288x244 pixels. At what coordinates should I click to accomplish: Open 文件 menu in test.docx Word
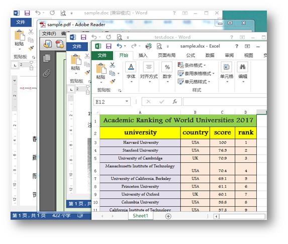click(77, 46)
